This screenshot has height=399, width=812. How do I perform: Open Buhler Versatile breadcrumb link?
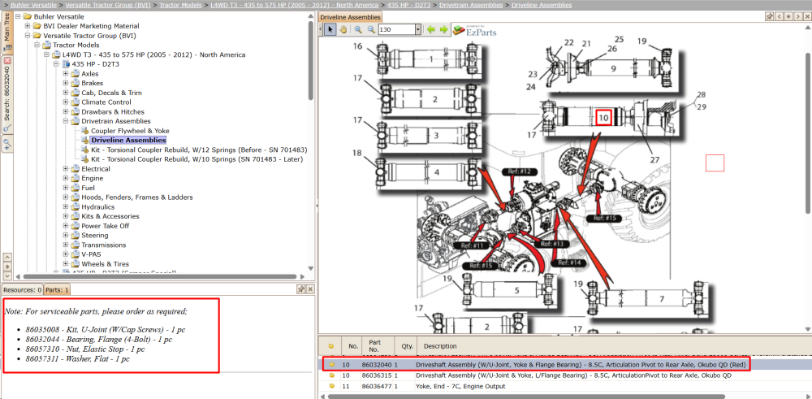click(33, 5)
